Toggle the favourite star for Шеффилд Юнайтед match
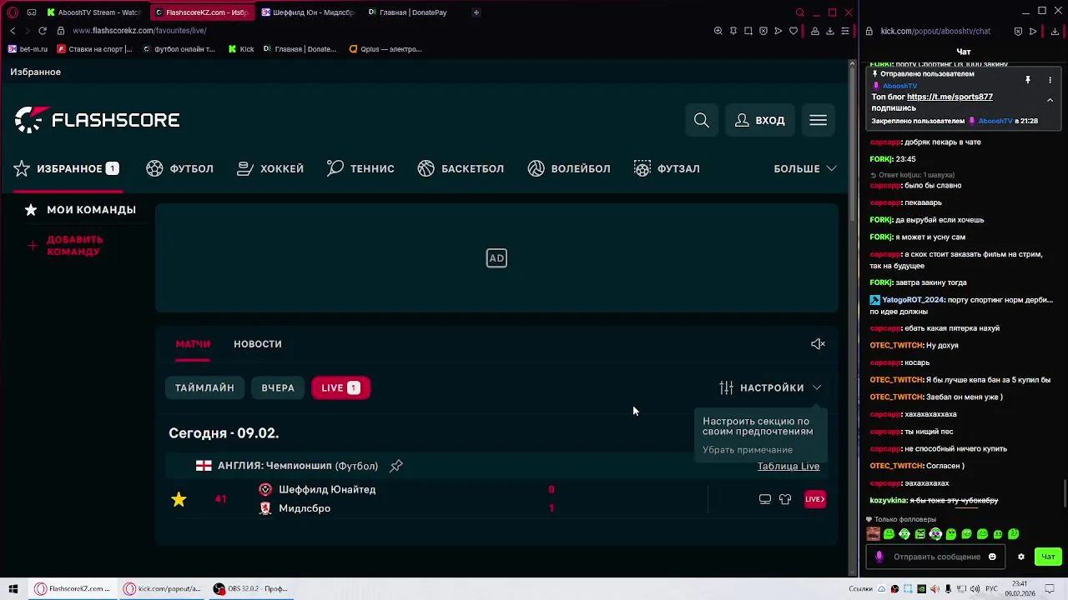This screenshot has height=600, width=1068. point(179,499)
